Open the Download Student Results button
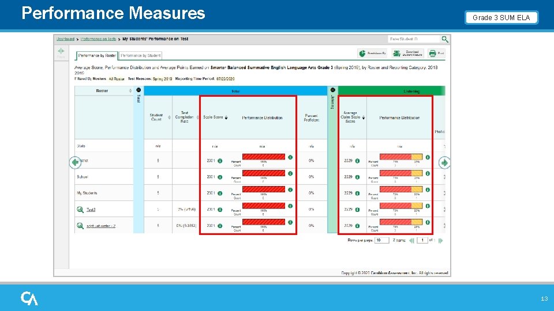This screenshot has height=311, width=554. tap(408, 53)
